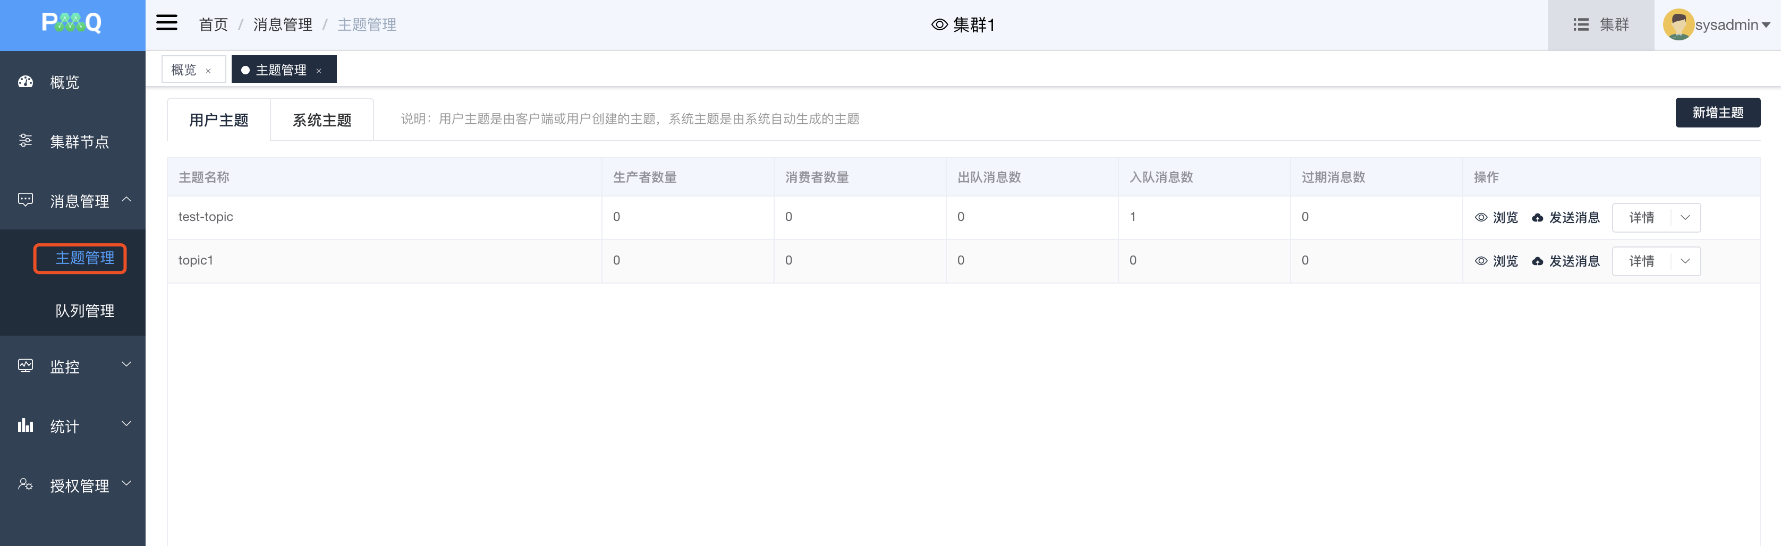Open 主题管理 in the sidebar
The width and height of the screenshot is (1781, 546).
point(84,258)
